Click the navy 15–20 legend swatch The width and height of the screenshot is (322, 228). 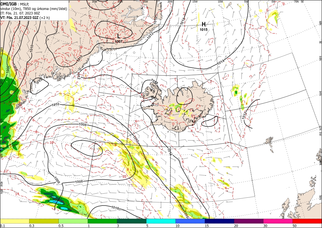(x=220, y=221)
